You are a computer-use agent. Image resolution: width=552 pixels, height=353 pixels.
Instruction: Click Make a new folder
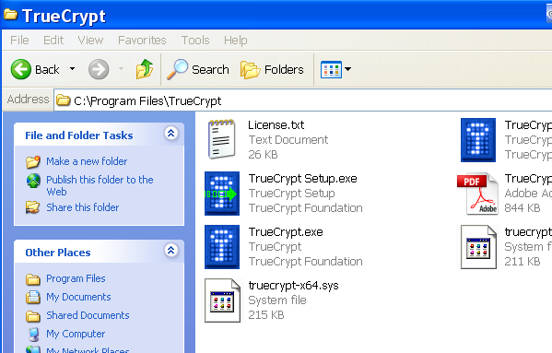click(87, 161)
